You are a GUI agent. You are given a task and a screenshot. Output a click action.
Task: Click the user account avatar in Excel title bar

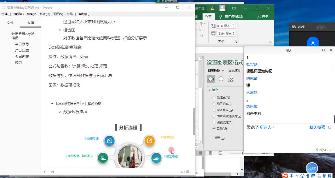(222, 8)
